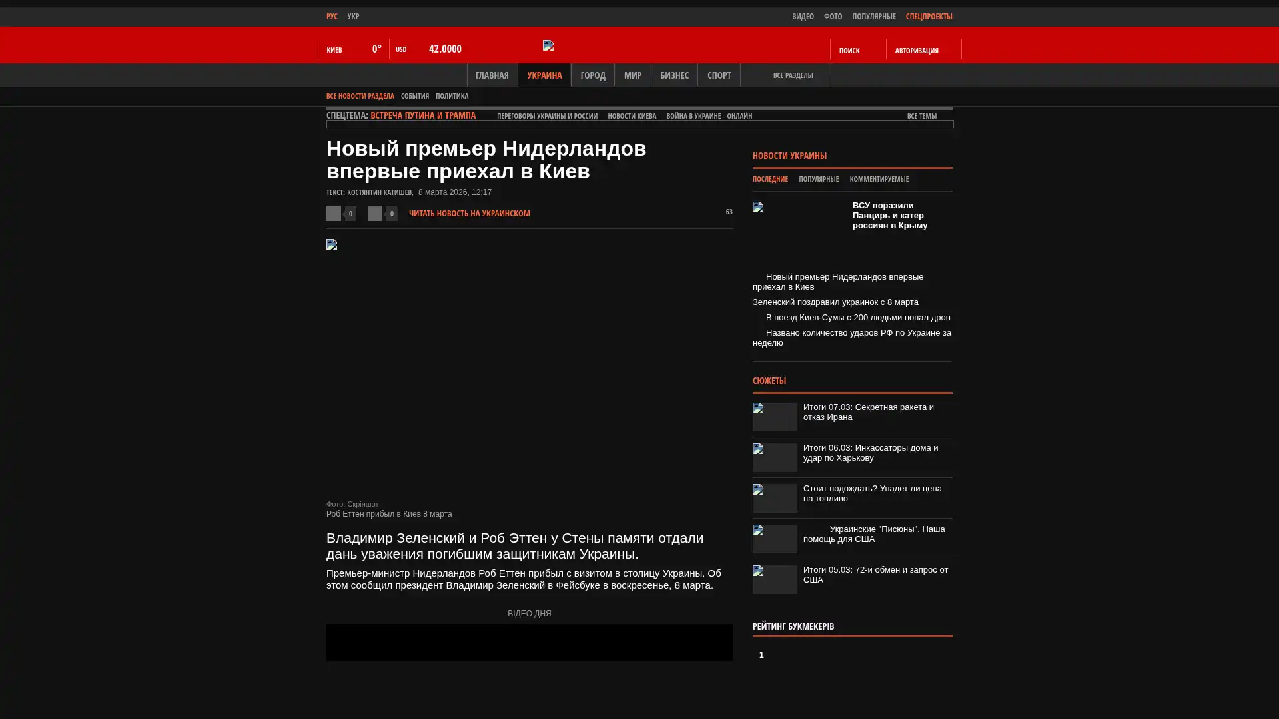Viewport: 1279px width, 719px height.
Task: Click ЧИТАТЬ НОВОСТЬ НА УКРАИНСКОМ link
Action: (x=469, y=214)
